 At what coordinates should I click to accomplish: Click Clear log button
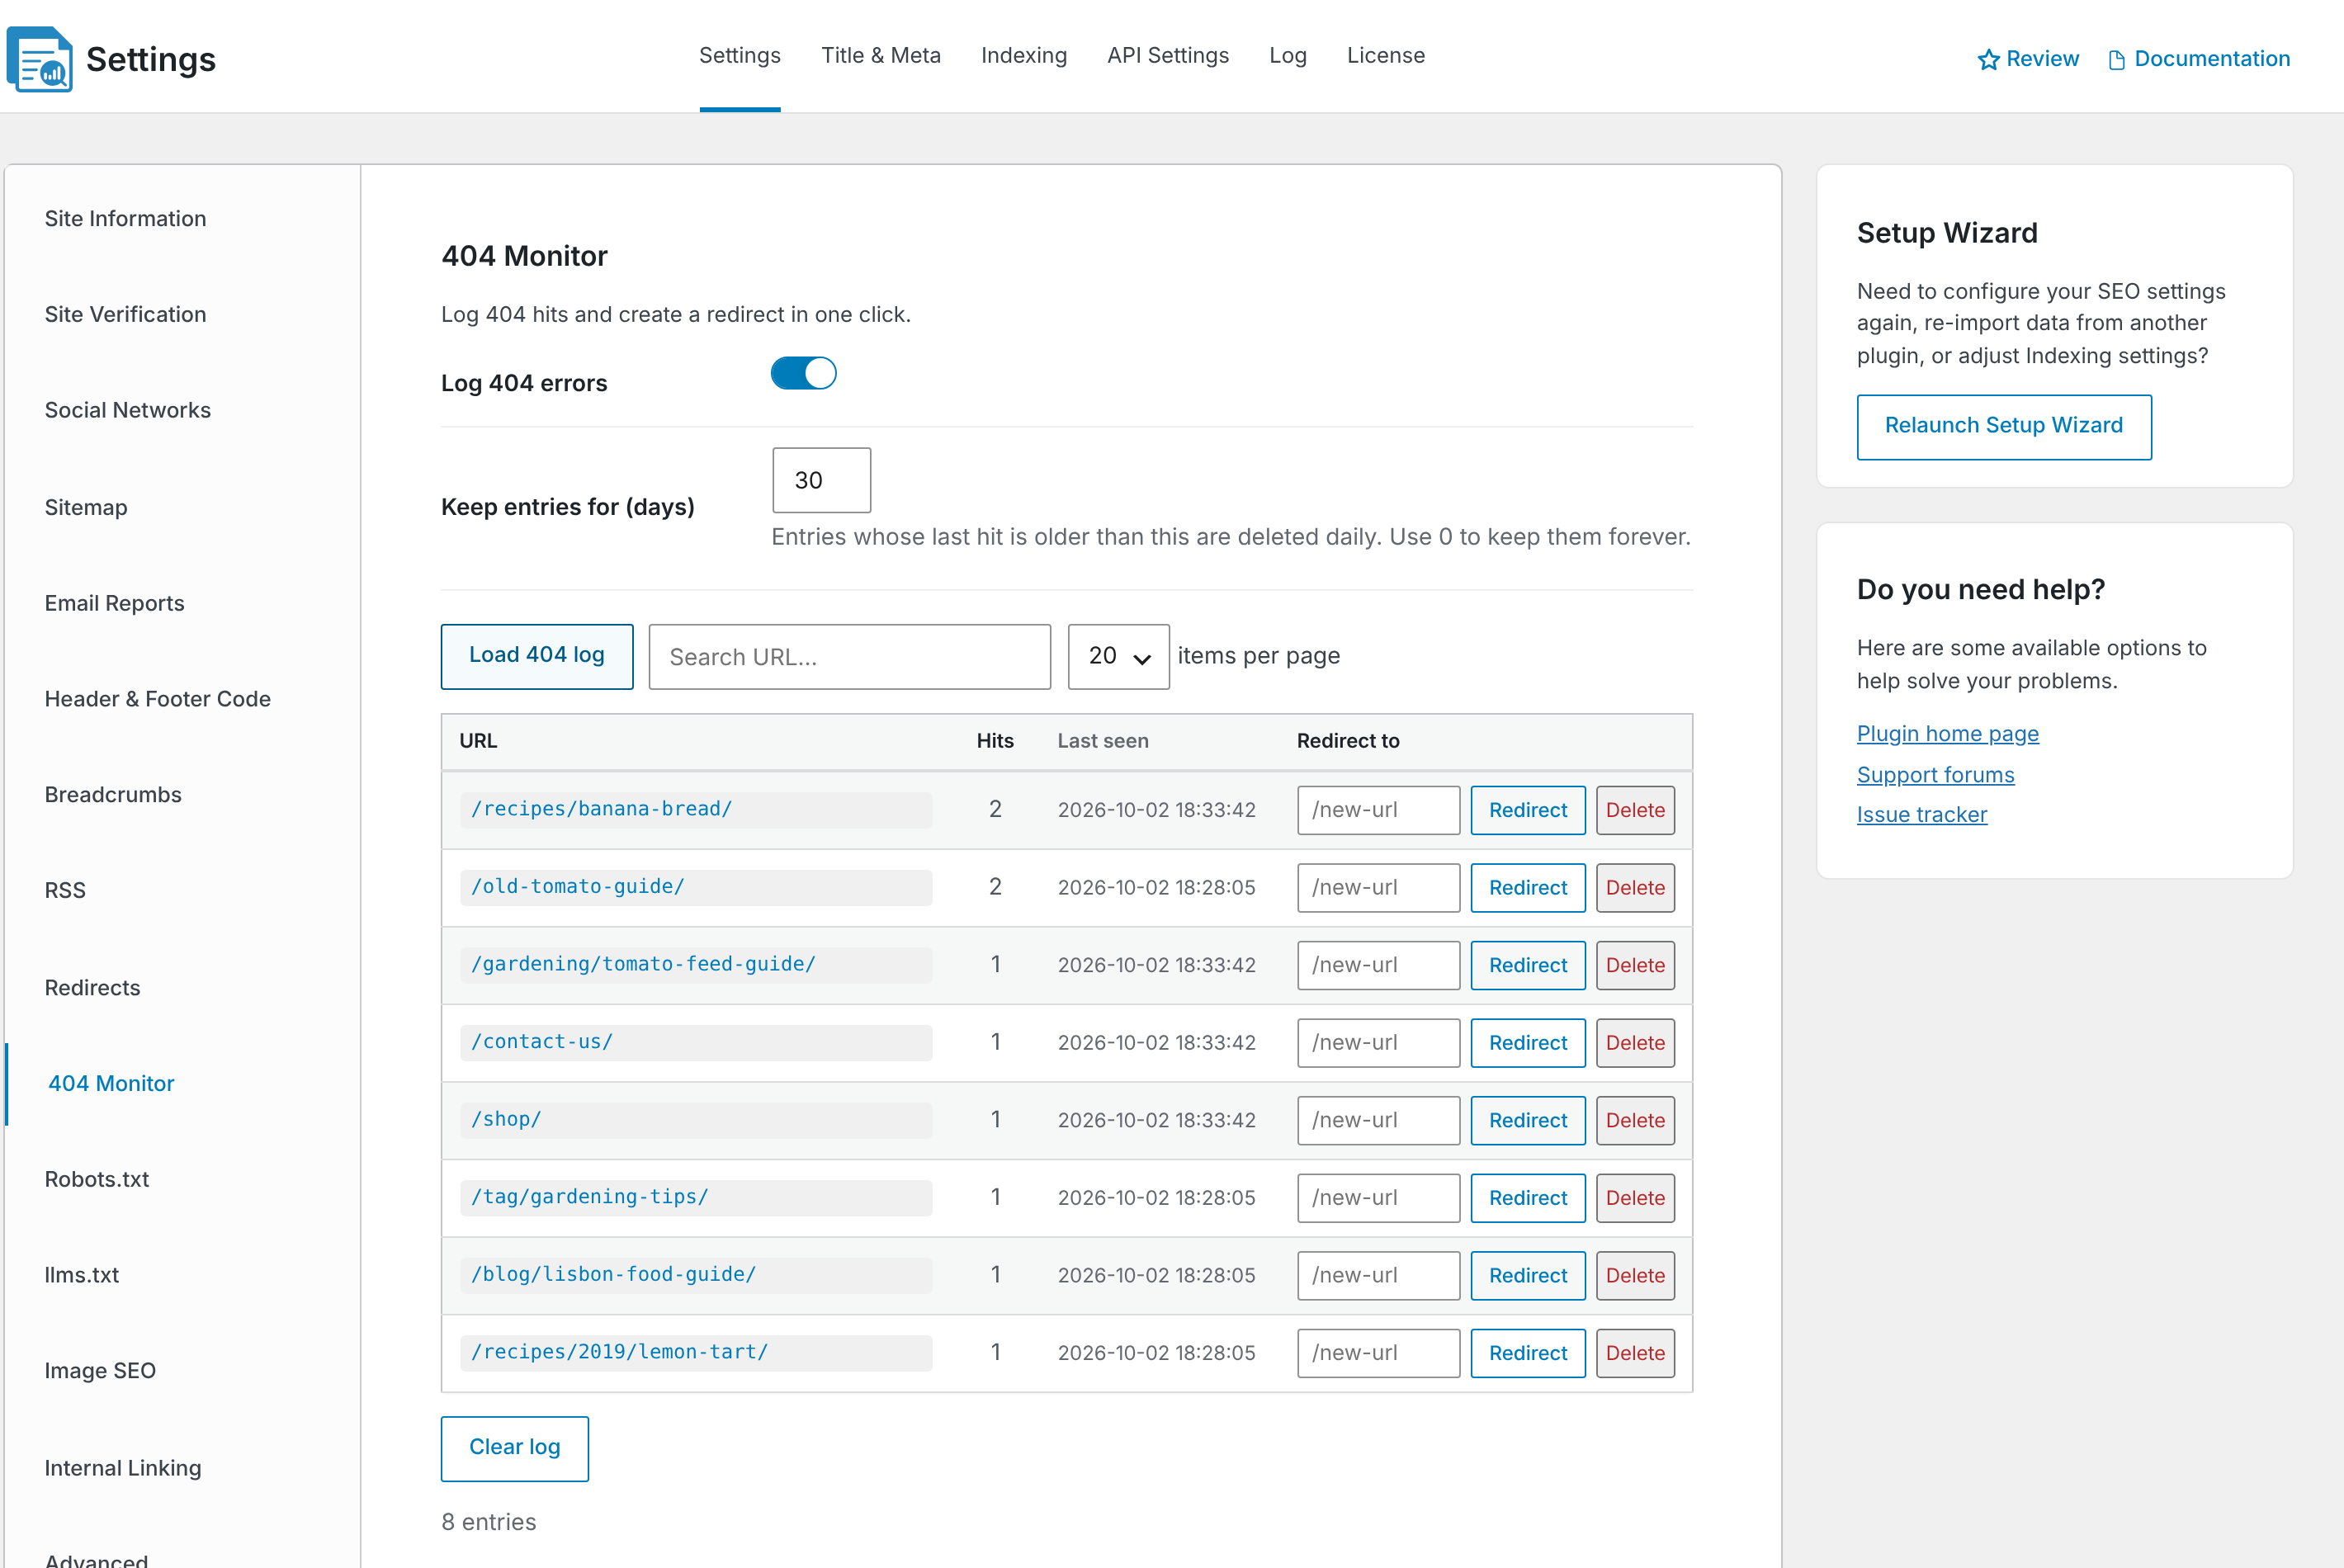coord(514,1447)
